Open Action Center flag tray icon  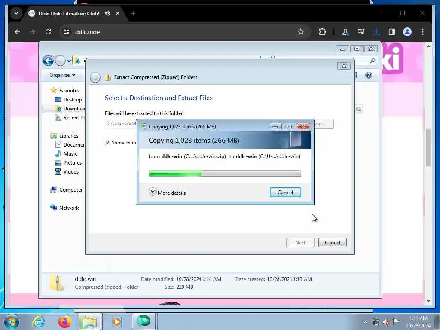click(396, 321)
